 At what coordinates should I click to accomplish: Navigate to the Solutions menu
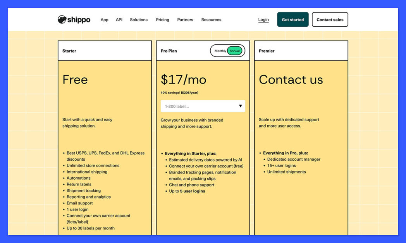pyautogui.click(x=138, y=19)
